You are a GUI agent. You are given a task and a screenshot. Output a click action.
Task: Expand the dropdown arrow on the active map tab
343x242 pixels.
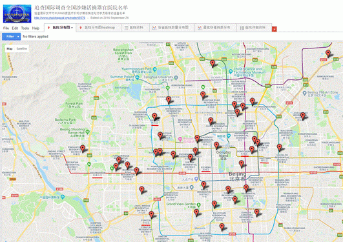coord(72,28)
